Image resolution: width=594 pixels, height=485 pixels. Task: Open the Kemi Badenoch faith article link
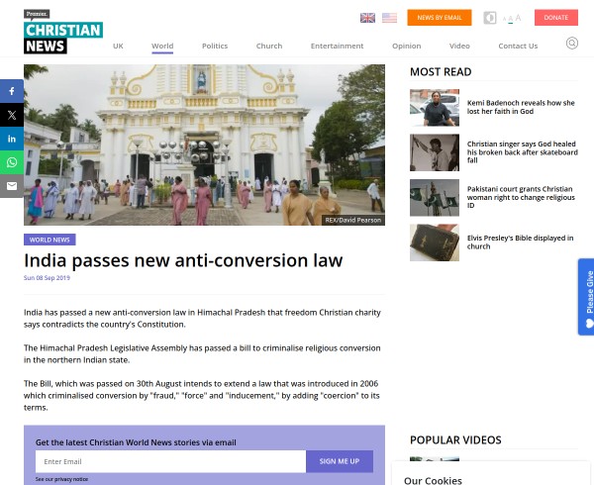click(521, 107)
